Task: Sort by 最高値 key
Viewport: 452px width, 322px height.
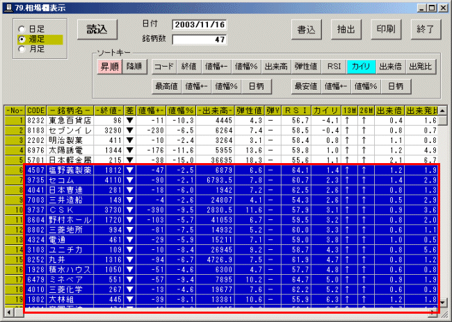Action: (166, 86)
